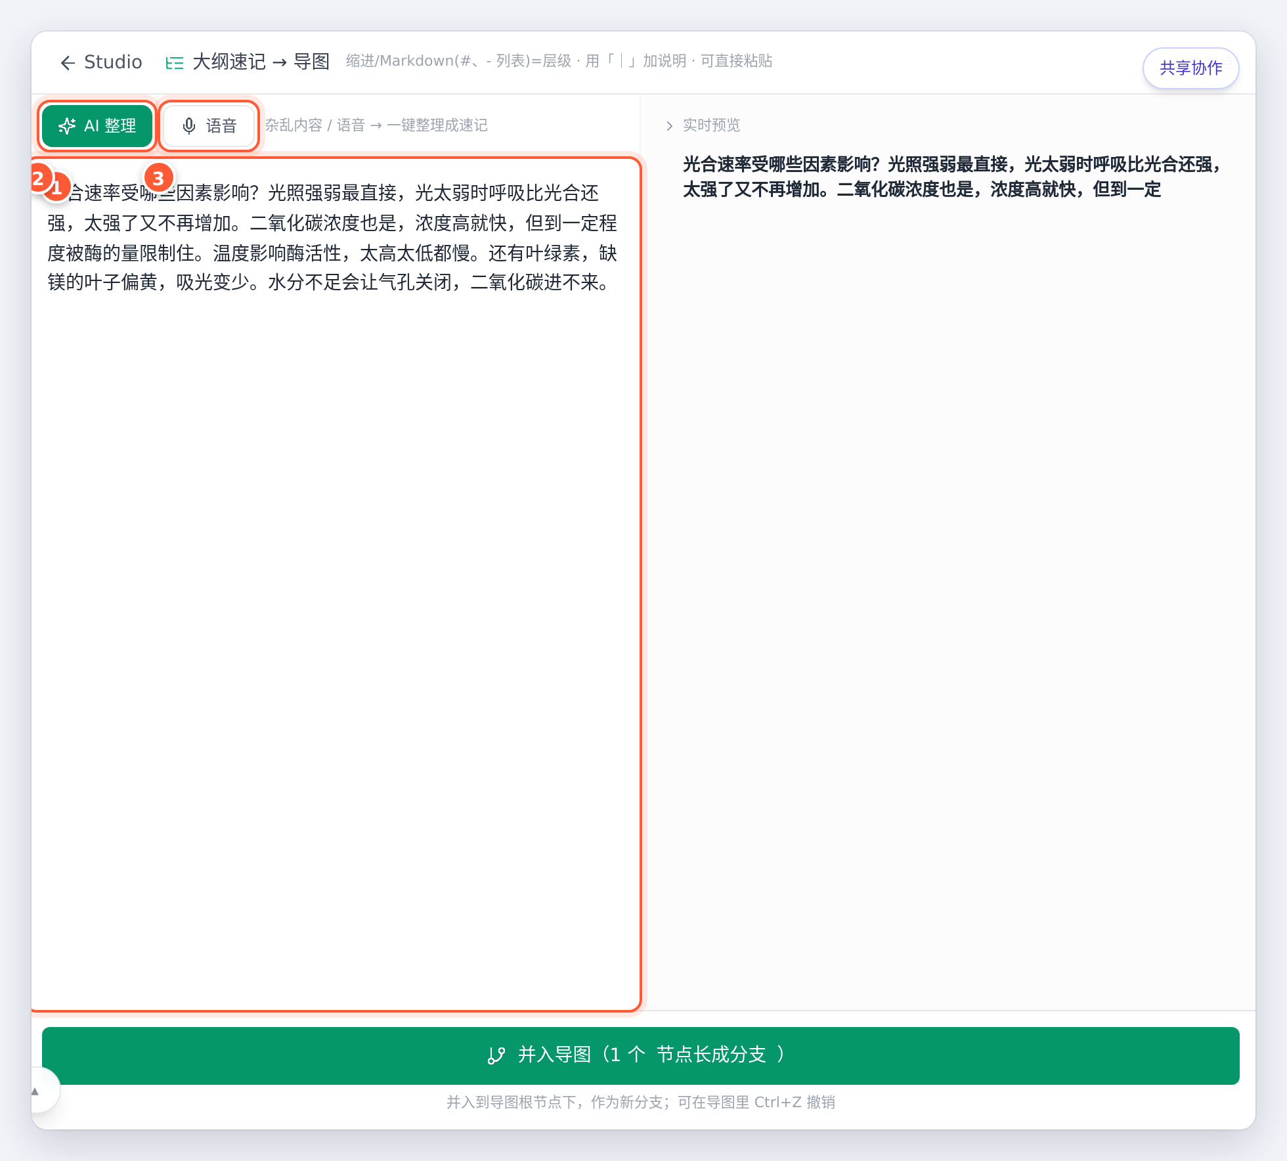The image size is (1287, 1161).
Task: Click 并入导图 merge button
Action: coord(640,1055)
